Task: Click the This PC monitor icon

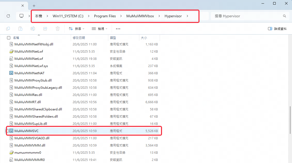Action: coord(21,16)
